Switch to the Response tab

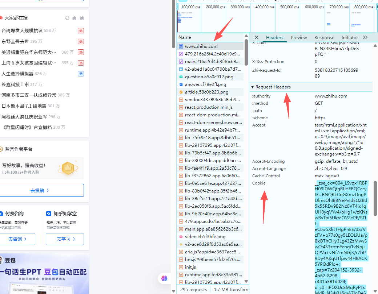pyautogui.click(x=324, y=37)
